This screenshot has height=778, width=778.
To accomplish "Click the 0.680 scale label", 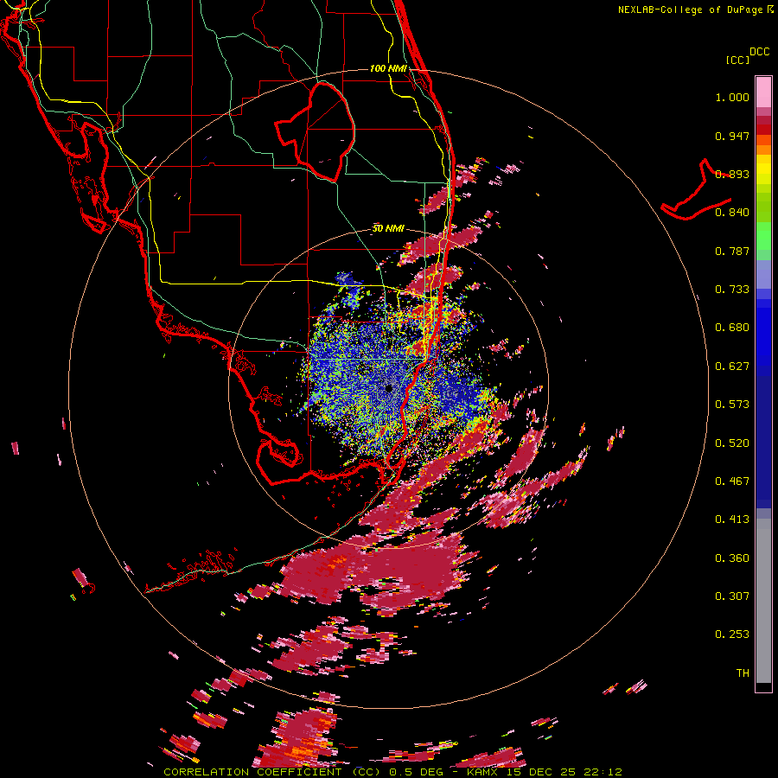I will 732,328.
